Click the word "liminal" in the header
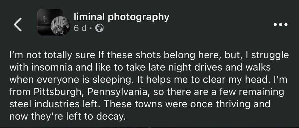 pyautogui.click(x=89, y=17)
